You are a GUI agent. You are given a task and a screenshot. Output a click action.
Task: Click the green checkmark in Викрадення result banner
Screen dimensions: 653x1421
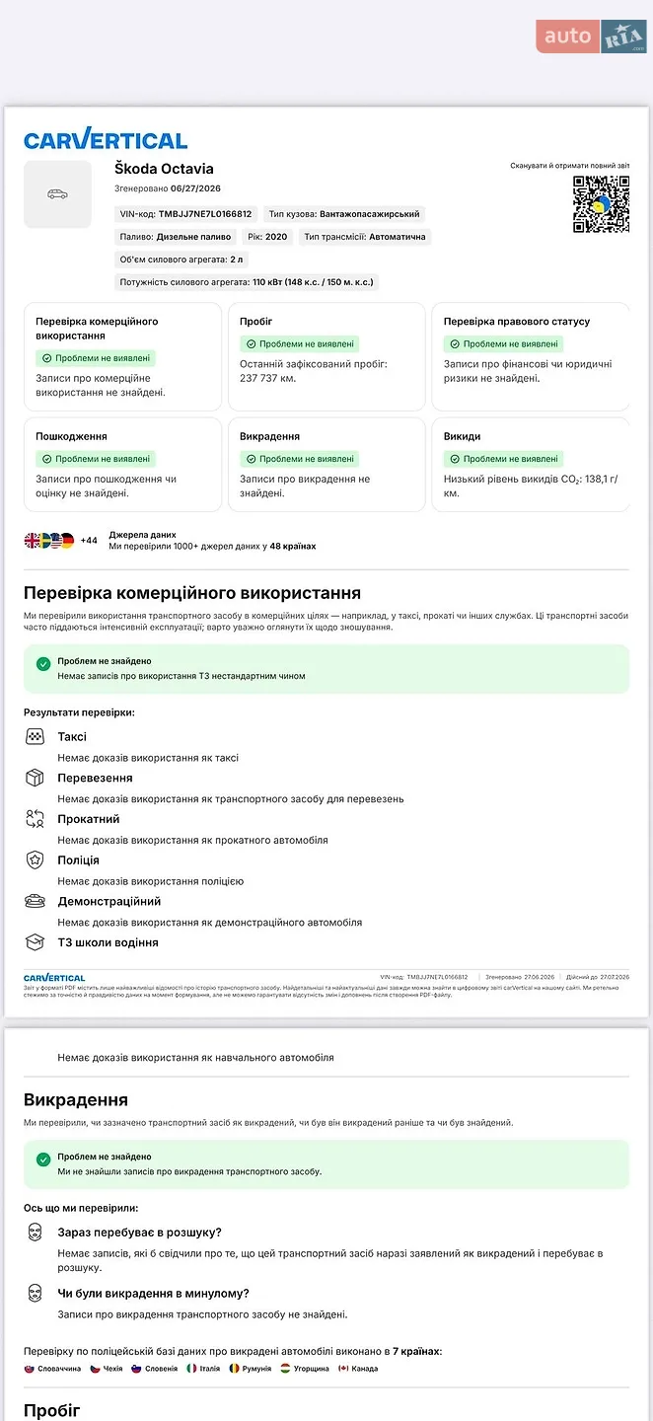pos(43,1159)
